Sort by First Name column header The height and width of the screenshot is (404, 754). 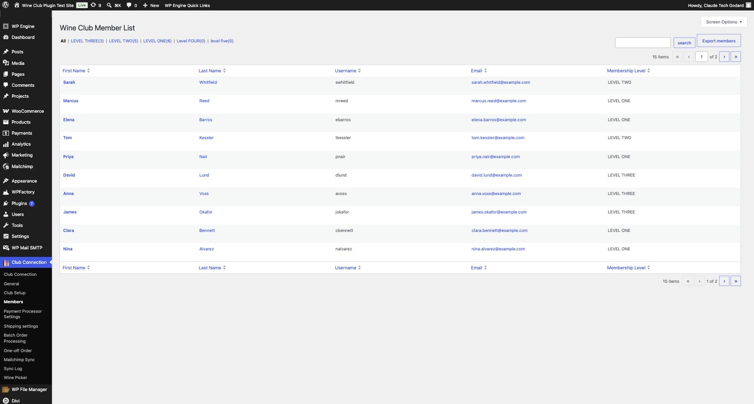(76, 71)
